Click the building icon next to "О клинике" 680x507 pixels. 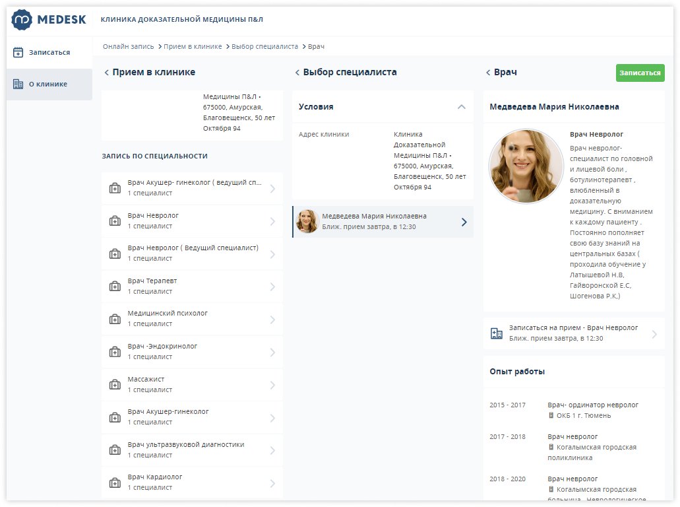[18, 84]
